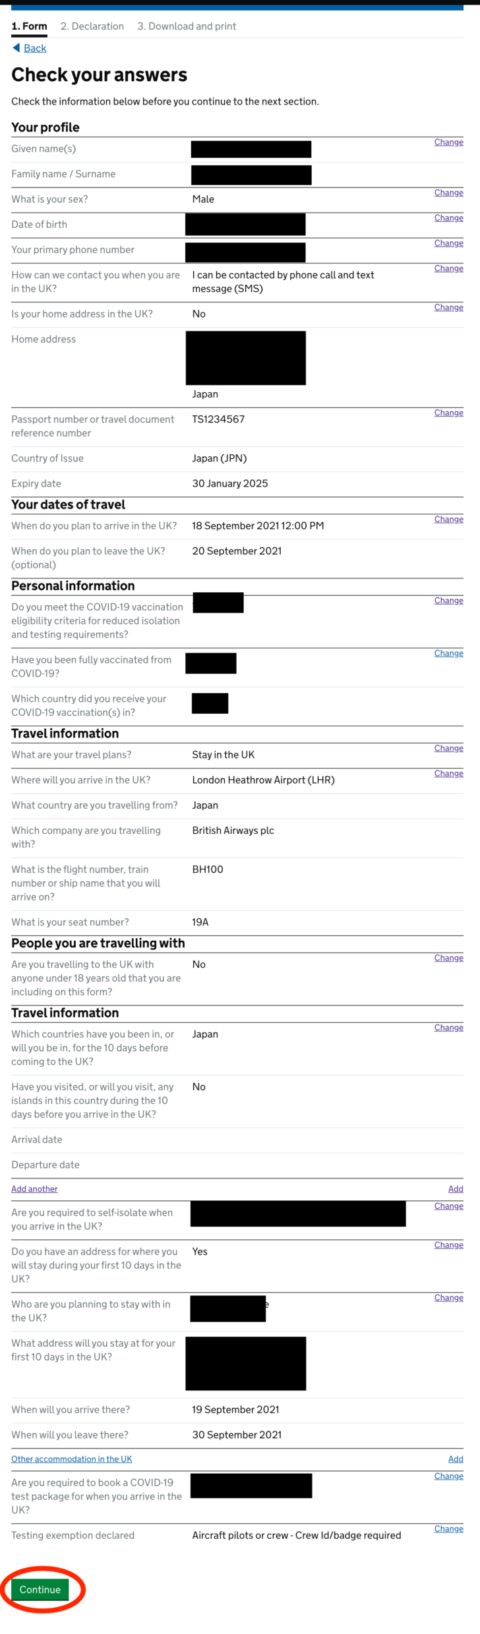
Task: Change the travel plans answer
Action: click(448, 748)
